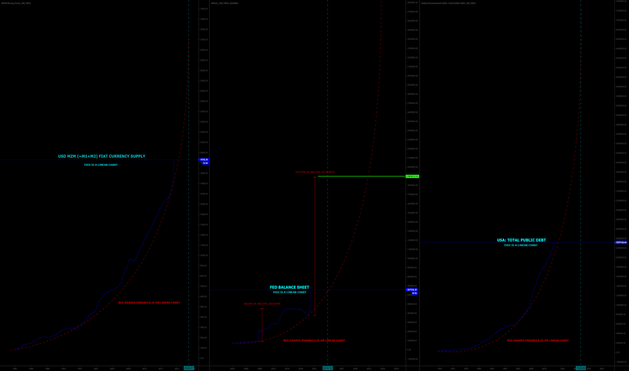
Task: Select 'THIS IS A LINEAR CHART' under FED BALANCE SHEET
Action: (290, 292)
